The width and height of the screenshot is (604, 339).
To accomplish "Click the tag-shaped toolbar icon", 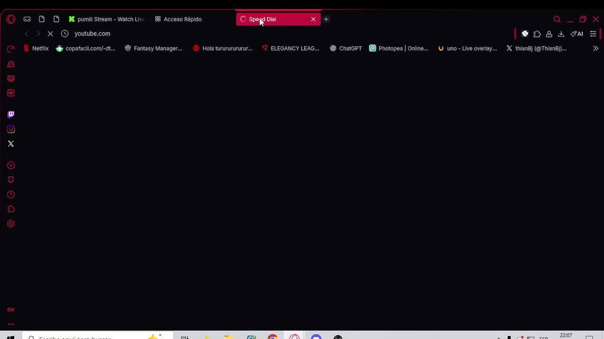I will [525, 34].
